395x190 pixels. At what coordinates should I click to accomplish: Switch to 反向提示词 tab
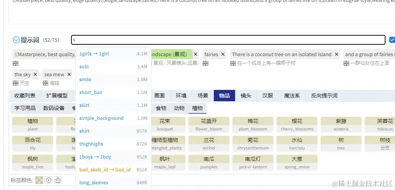pyautogui.click(x=324, y=96)
